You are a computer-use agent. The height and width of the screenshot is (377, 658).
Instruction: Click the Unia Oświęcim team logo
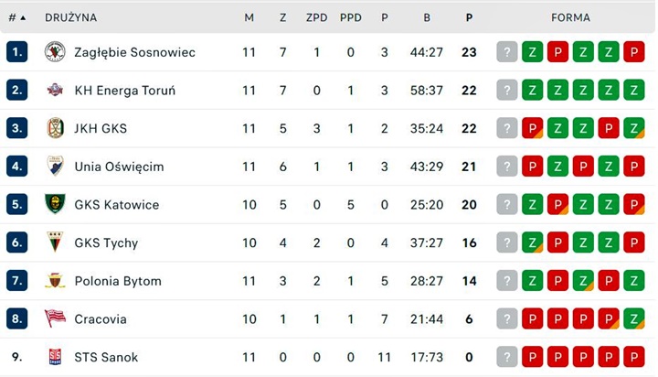(x=55, y=166)
